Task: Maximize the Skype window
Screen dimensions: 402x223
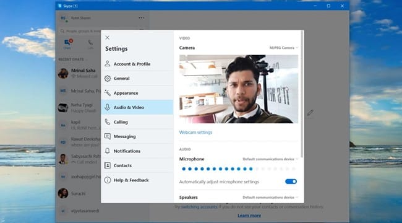Action: point(328,6)
